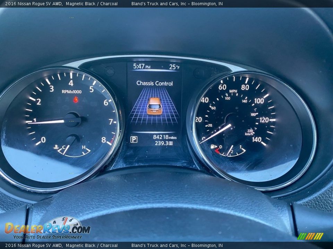Click the RPMx1000 label on tachometer

(x=71, y=92)
